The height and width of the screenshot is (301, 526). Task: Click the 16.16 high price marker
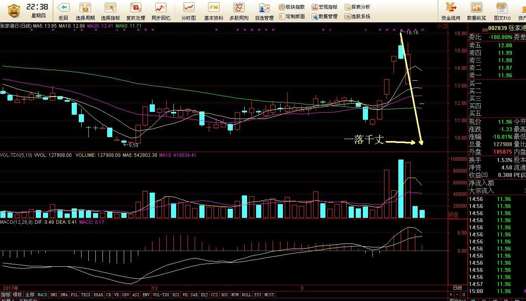(x=412, y=33)
